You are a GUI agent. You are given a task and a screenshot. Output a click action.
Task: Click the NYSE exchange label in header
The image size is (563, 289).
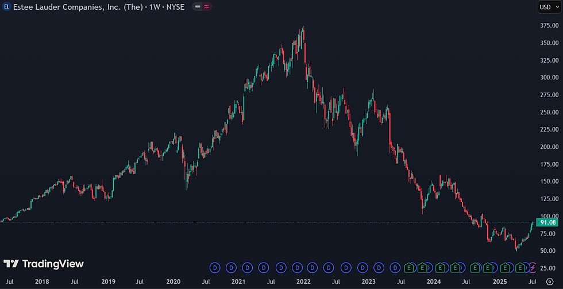(175, 7)
